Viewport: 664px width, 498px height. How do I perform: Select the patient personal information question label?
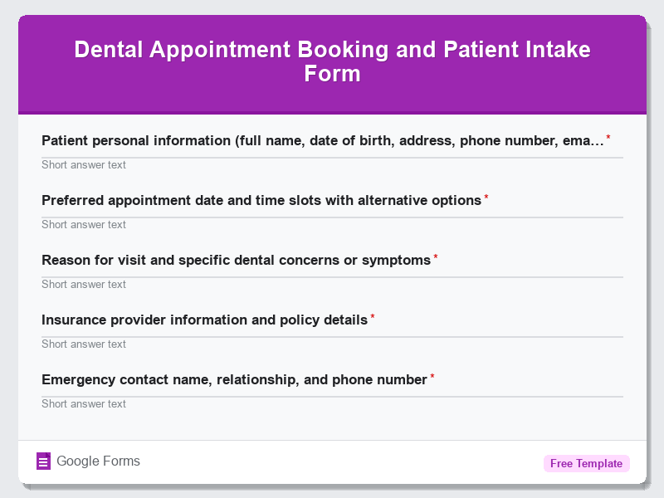coord(322,140)
